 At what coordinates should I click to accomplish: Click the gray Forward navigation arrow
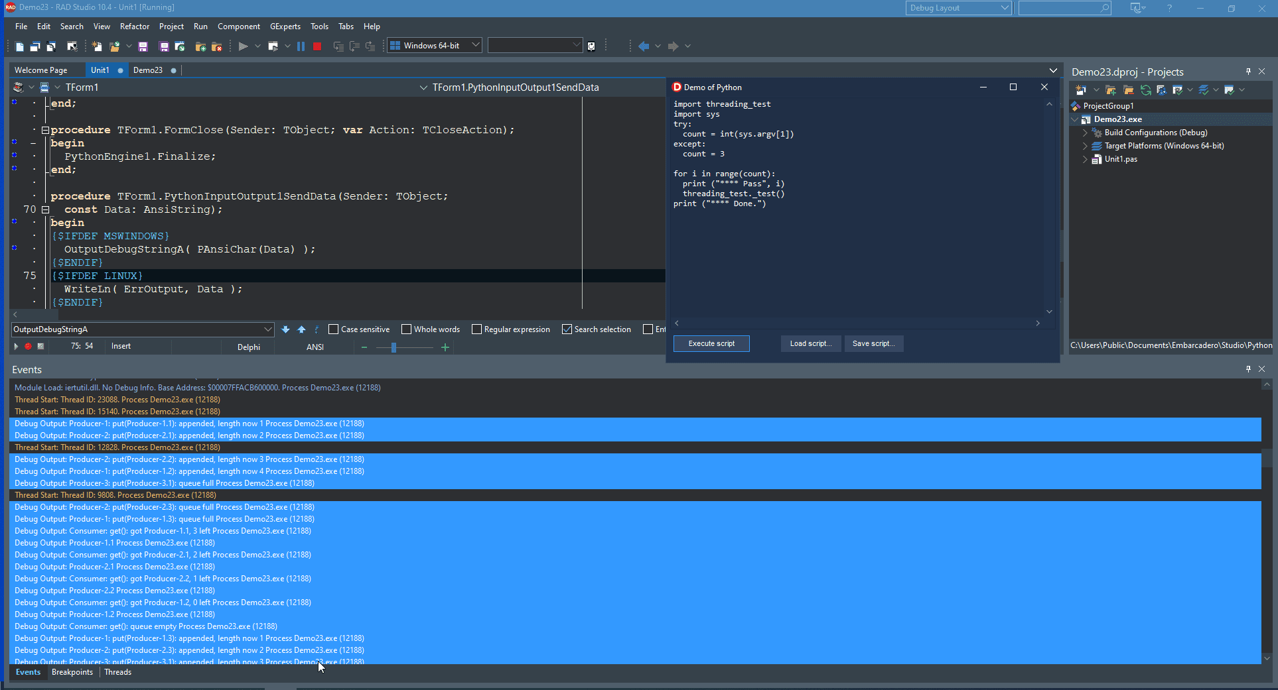point(673,46)
